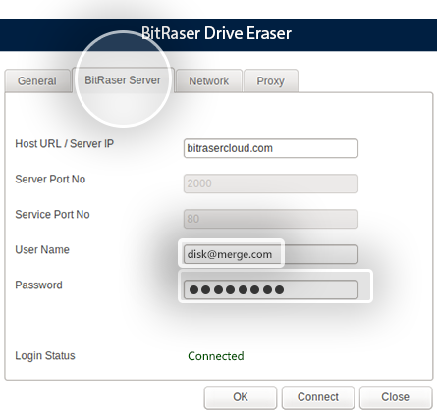The width and height of the screenshot is (437, 415).
Task: Click the Service Port No field
Action: coord(271,219)
